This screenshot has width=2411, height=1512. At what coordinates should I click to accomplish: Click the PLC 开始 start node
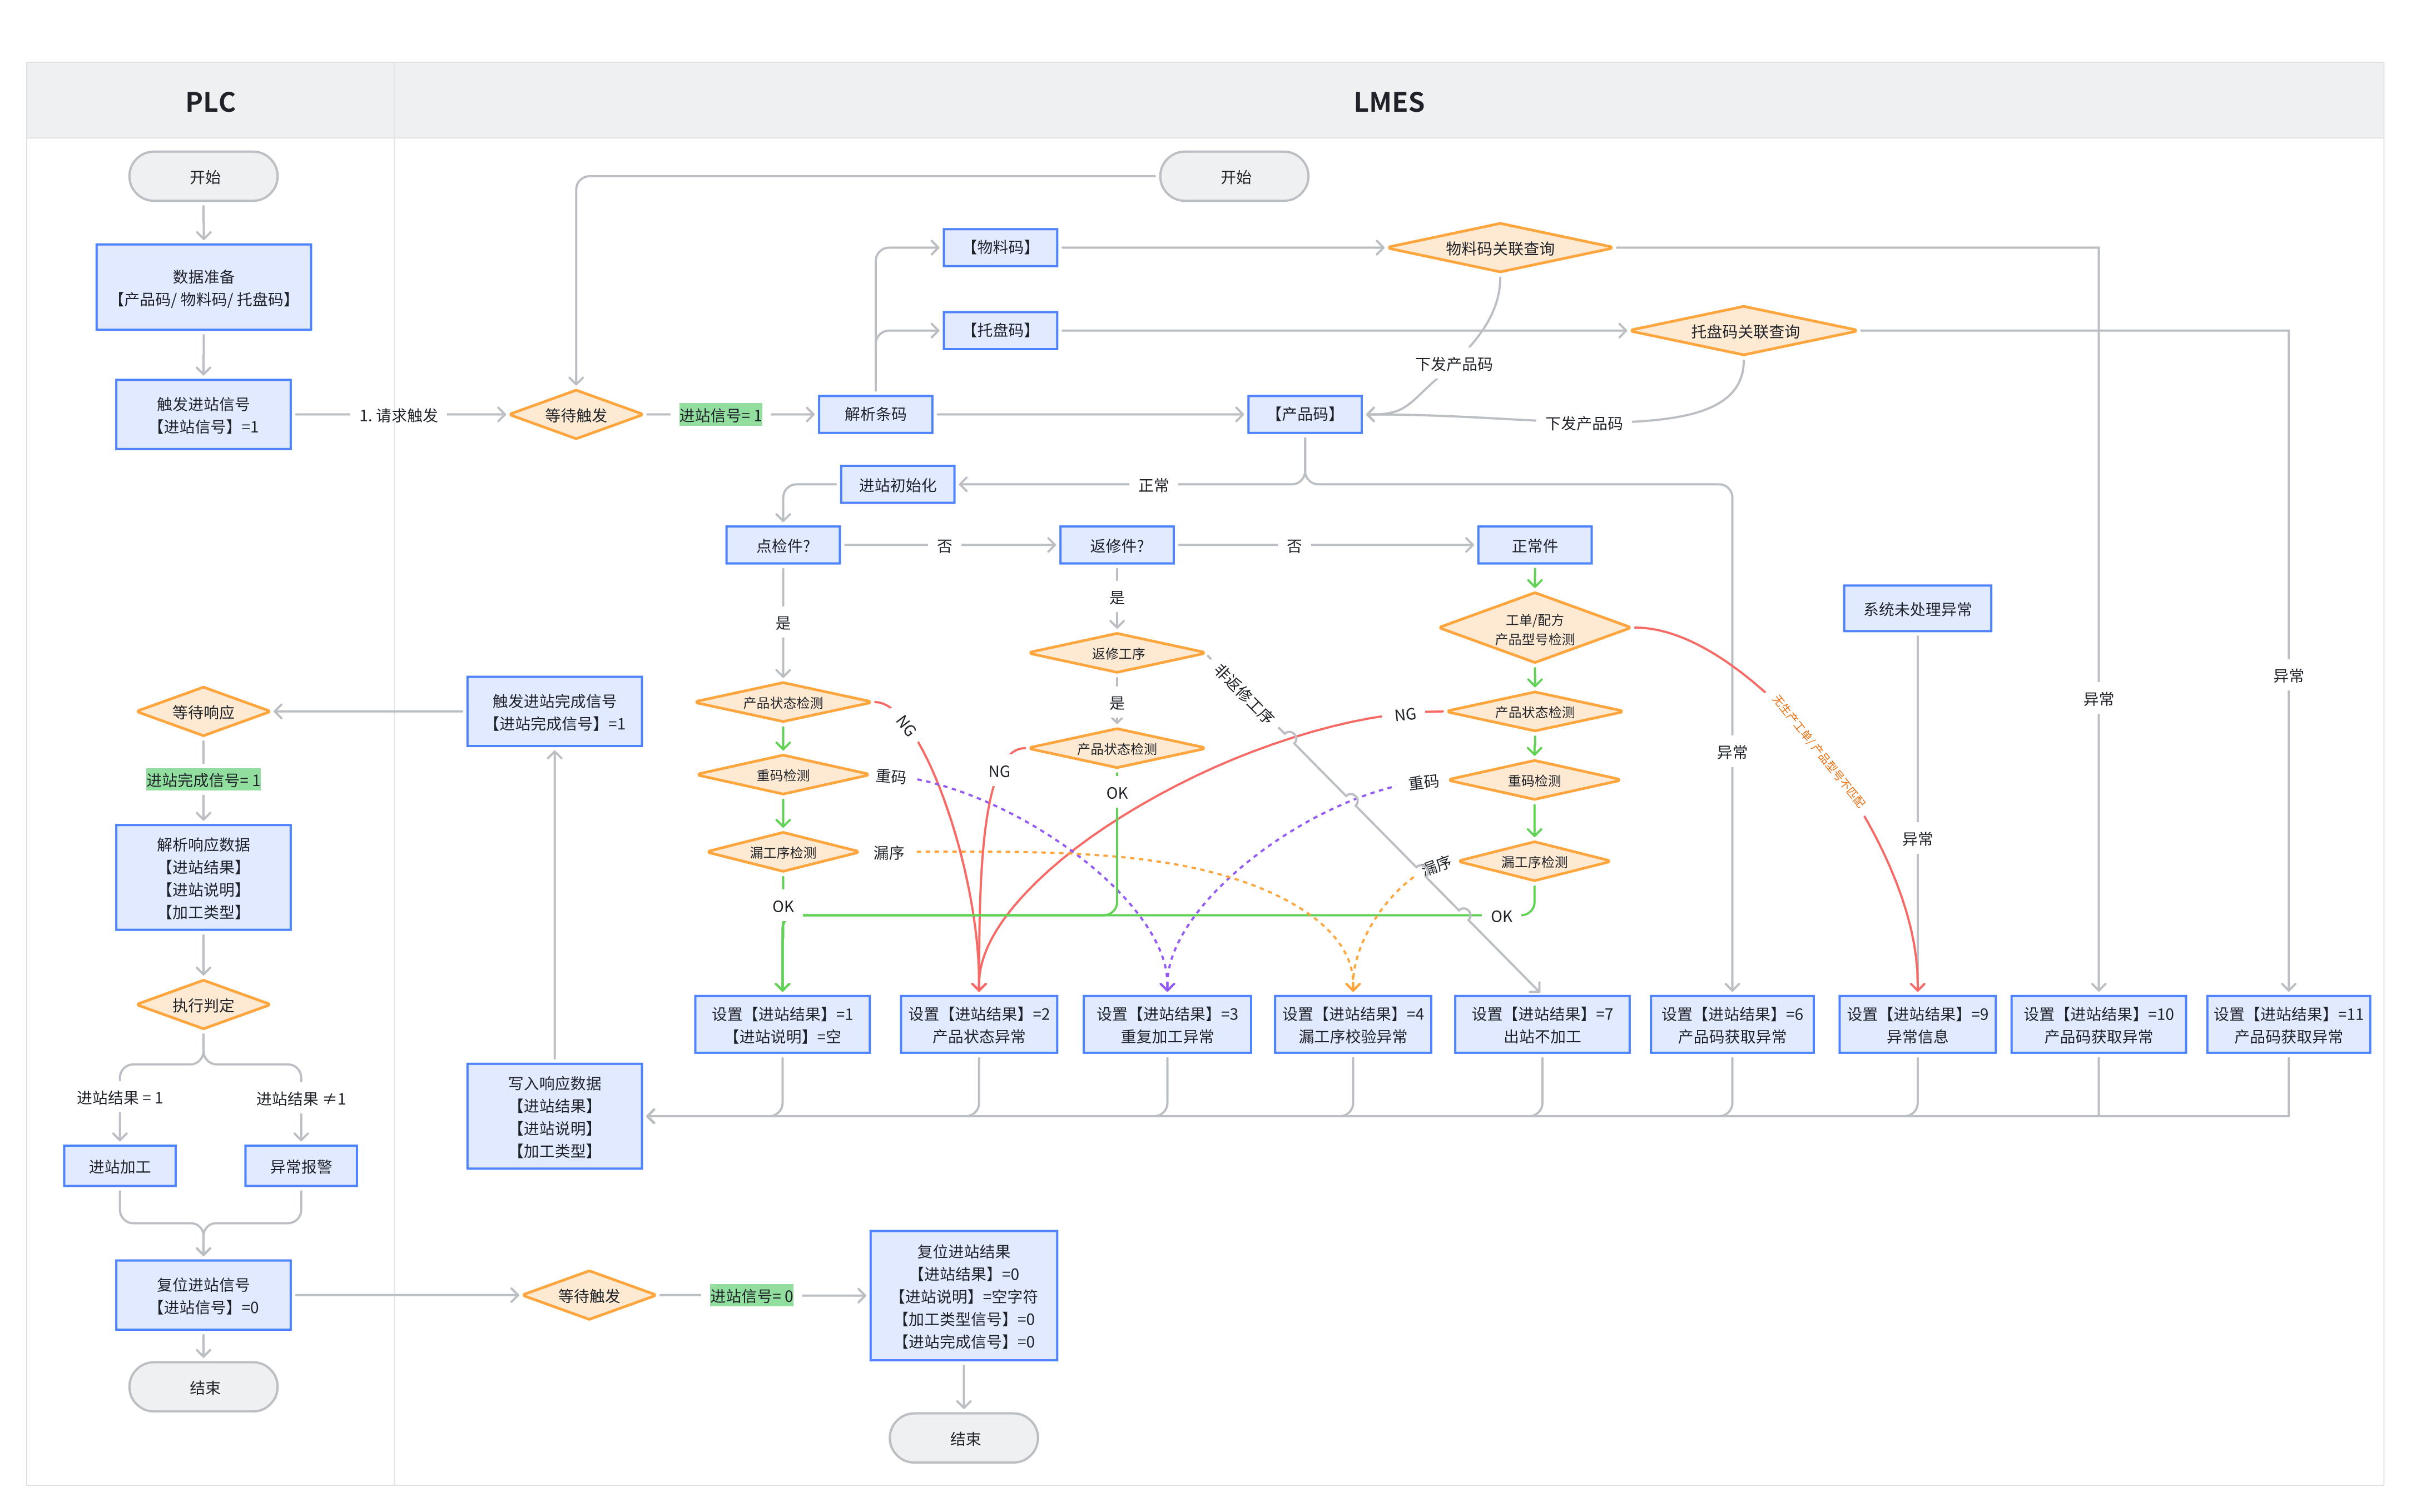click(x=203, y=177)
